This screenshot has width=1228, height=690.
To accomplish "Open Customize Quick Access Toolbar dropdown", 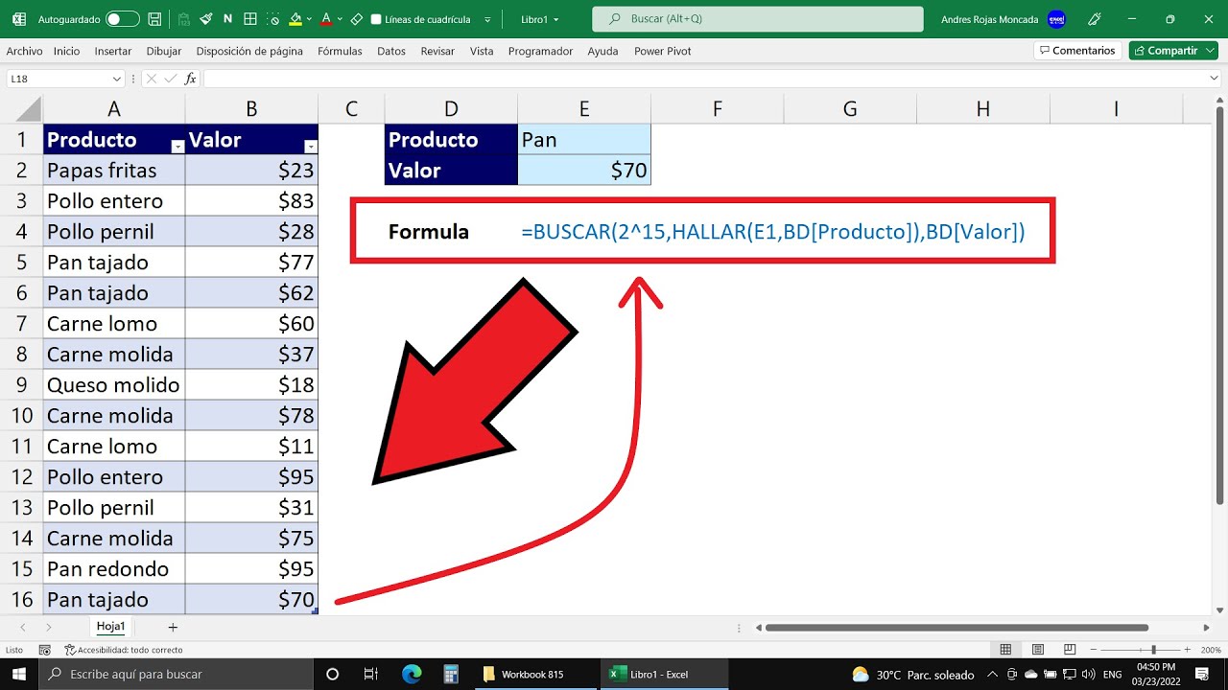I will click(488, 19).
